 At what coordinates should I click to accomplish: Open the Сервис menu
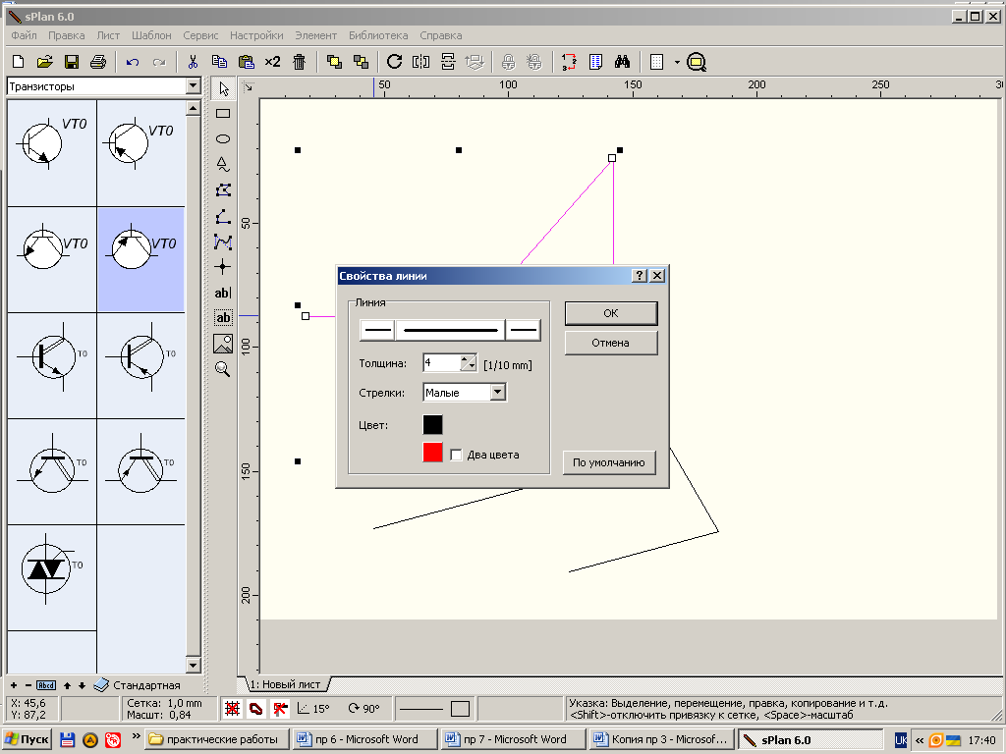click(200, 35)
